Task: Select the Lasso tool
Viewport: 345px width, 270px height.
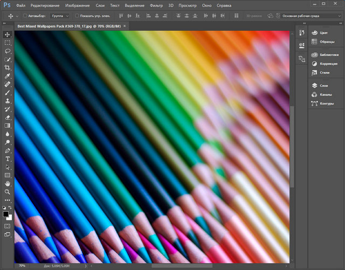Action: pyautogui.click(x=8, y=51)
